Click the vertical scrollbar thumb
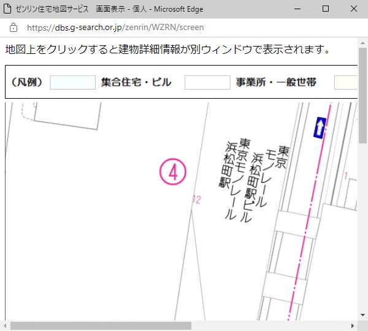This screenshot has height=331, width=368. click(363, 96)
